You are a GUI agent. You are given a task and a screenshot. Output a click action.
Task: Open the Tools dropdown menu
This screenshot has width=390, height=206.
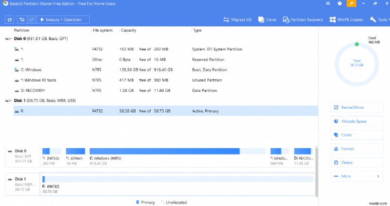379,20
